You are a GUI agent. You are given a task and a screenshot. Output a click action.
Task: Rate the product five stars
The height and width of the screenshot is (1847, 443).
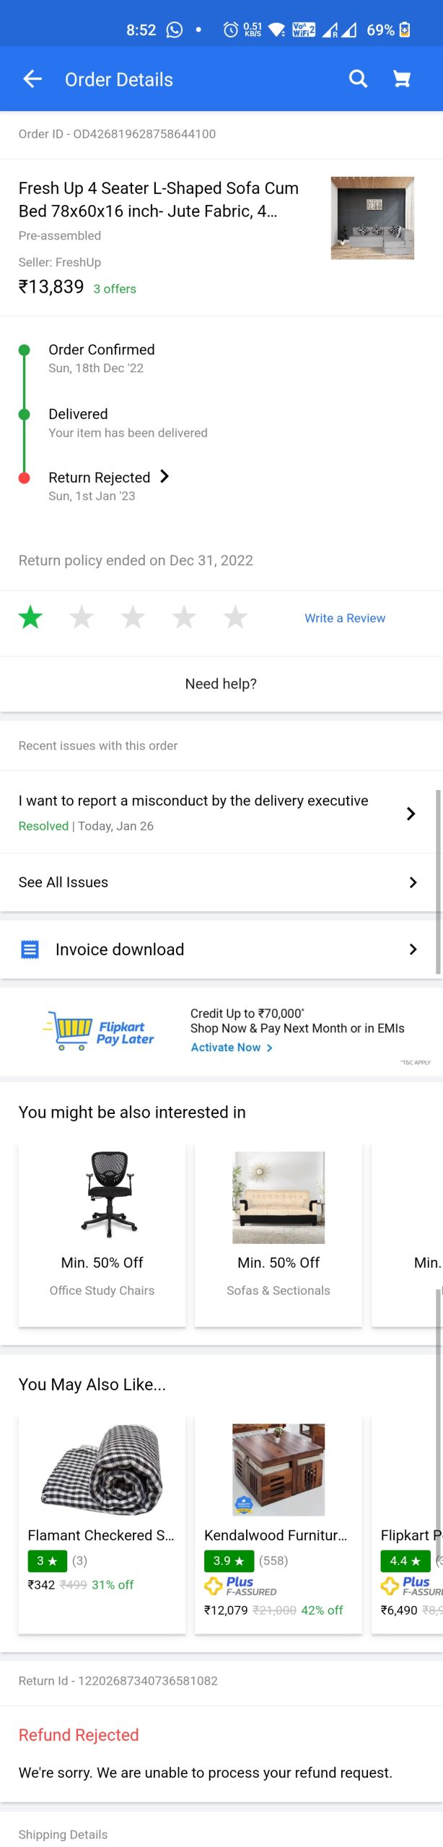point(235,618)
